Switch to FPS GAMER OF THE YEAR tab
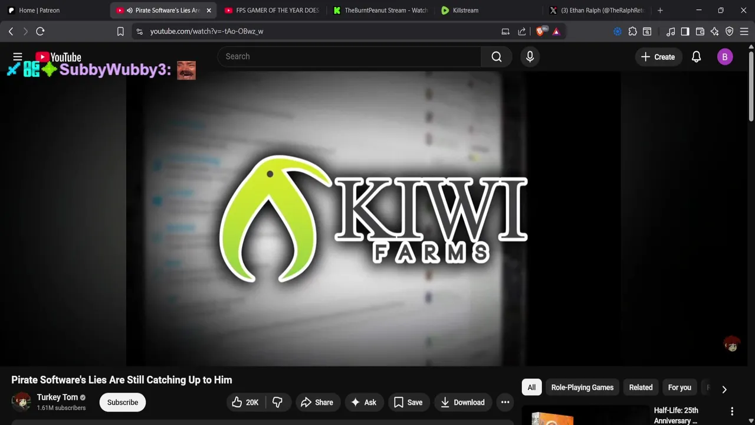Image resolution: width=755 pixels, height=425 pixels. [272, 10]
